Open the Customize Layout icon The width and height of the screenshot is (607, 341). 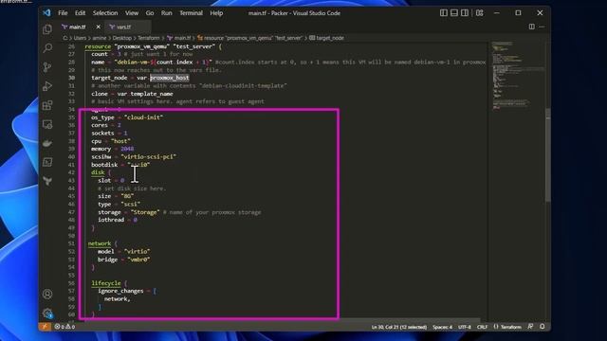480,12
